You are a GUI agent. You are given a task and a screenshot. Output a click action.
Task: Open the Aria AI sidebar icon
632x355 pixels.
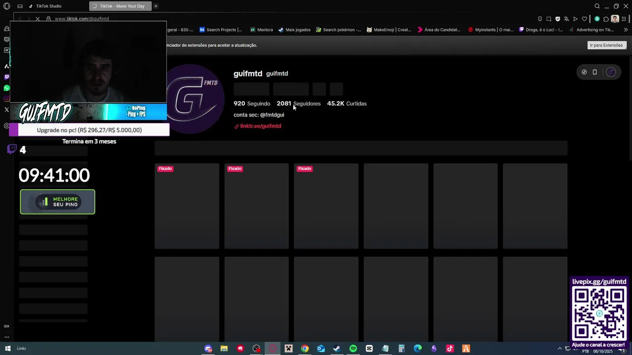coord(6,66)
